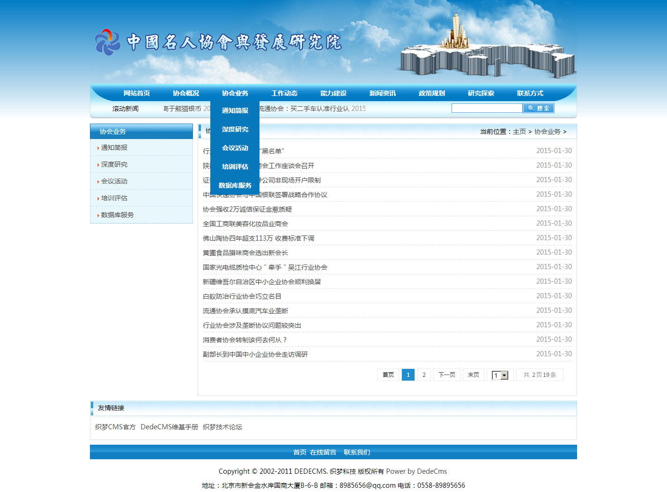This screenshot has height=492, width=667.
Task: Go to the 网站首页 navigation tab
Action: [x=137, y=93]
